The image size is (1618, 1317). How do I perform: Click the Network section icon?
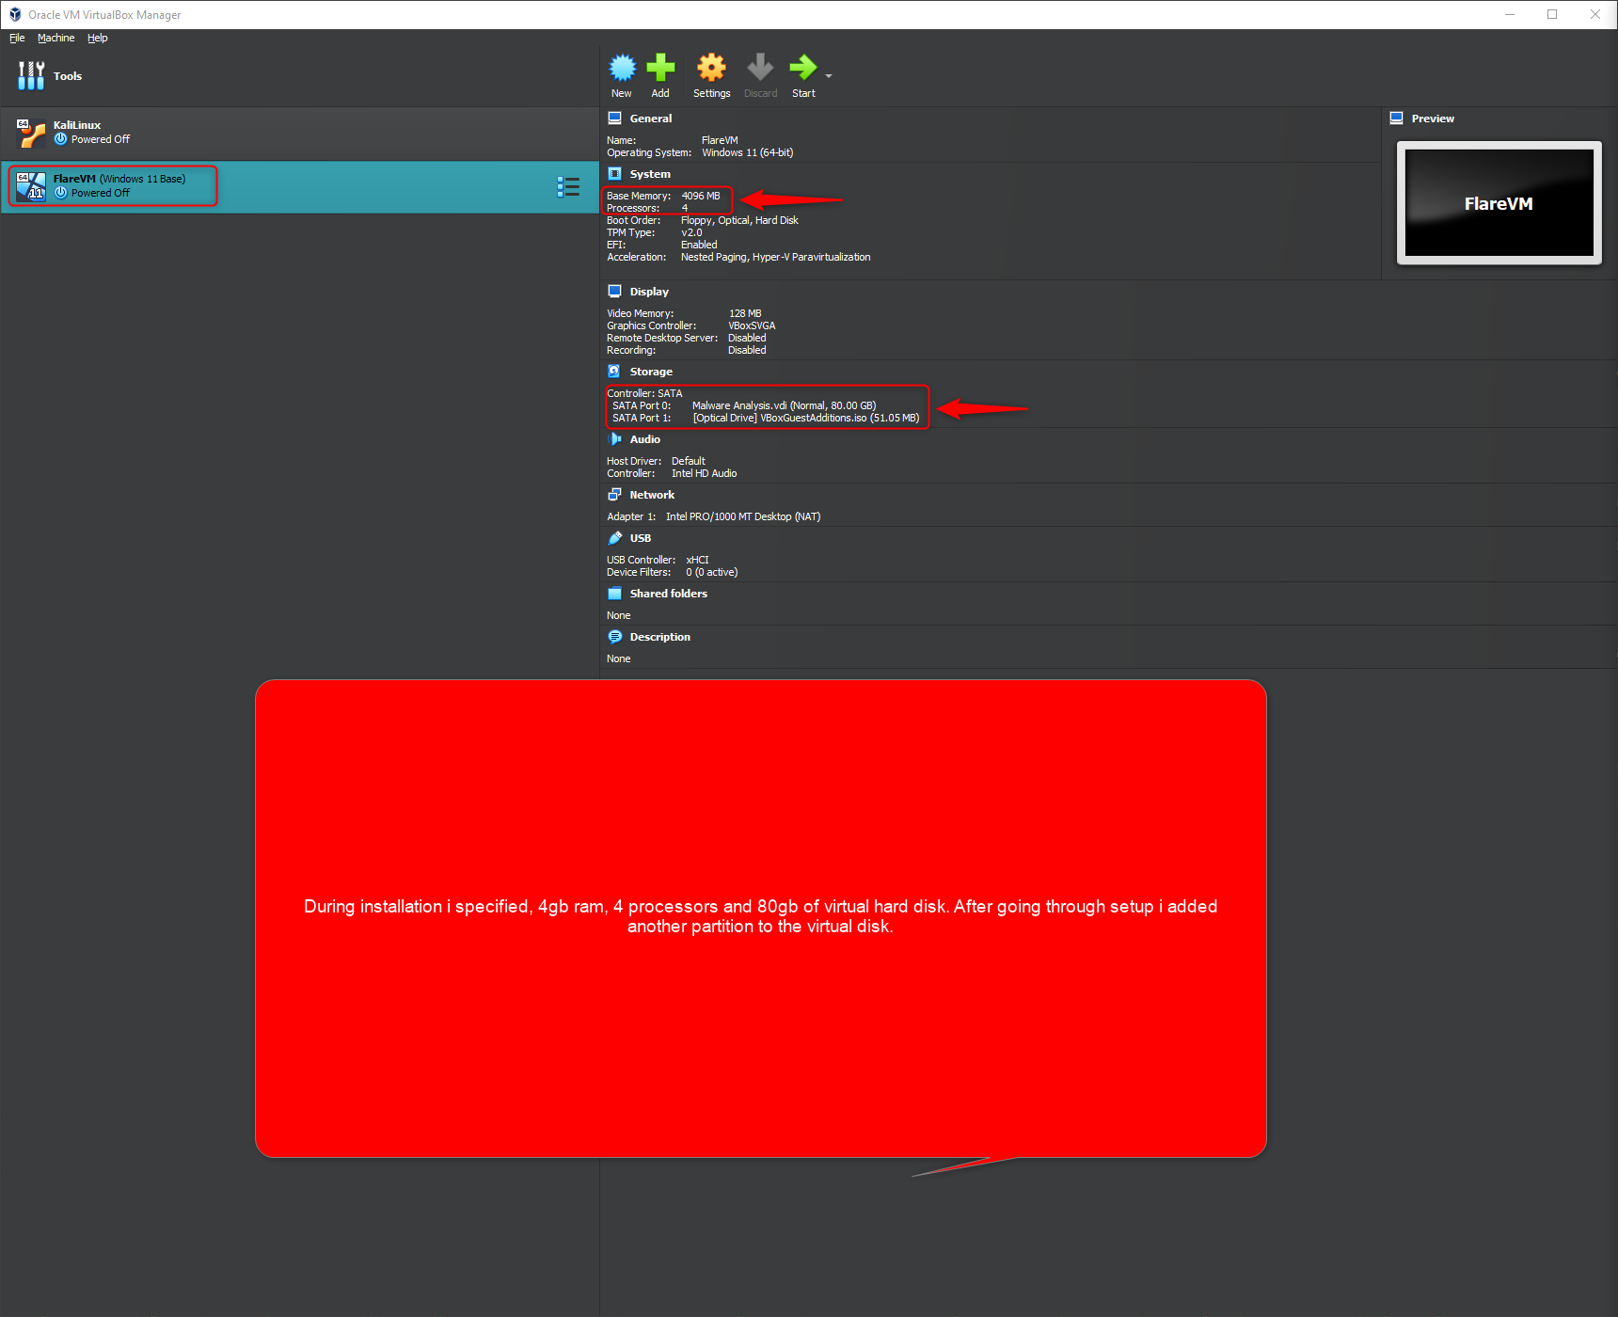coord(615,494)
